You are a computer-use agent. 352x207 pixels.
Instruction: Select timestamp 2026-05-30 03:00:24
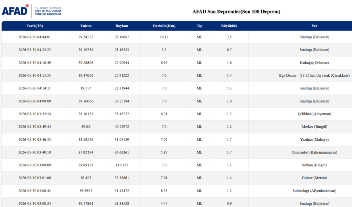(x=35, y=203)
